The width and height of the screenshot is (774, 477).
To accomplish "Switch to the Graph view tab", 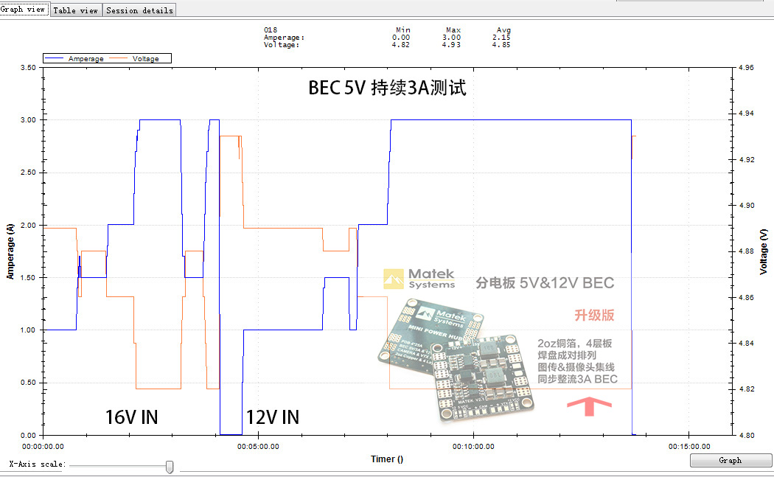I will [24, 10].
